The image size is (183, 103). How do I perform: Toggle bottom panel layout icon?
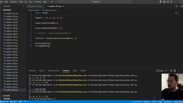[x=164, y=2]
